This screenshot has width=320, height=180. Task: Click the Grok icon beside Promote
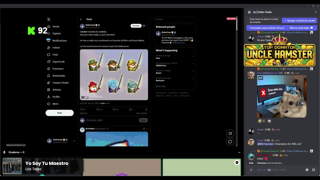coord(144,26)
